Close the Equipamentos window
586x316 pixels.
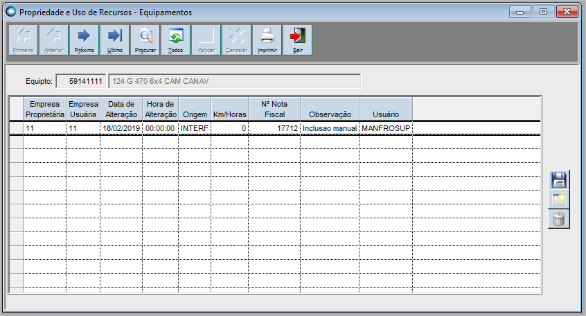567,12
